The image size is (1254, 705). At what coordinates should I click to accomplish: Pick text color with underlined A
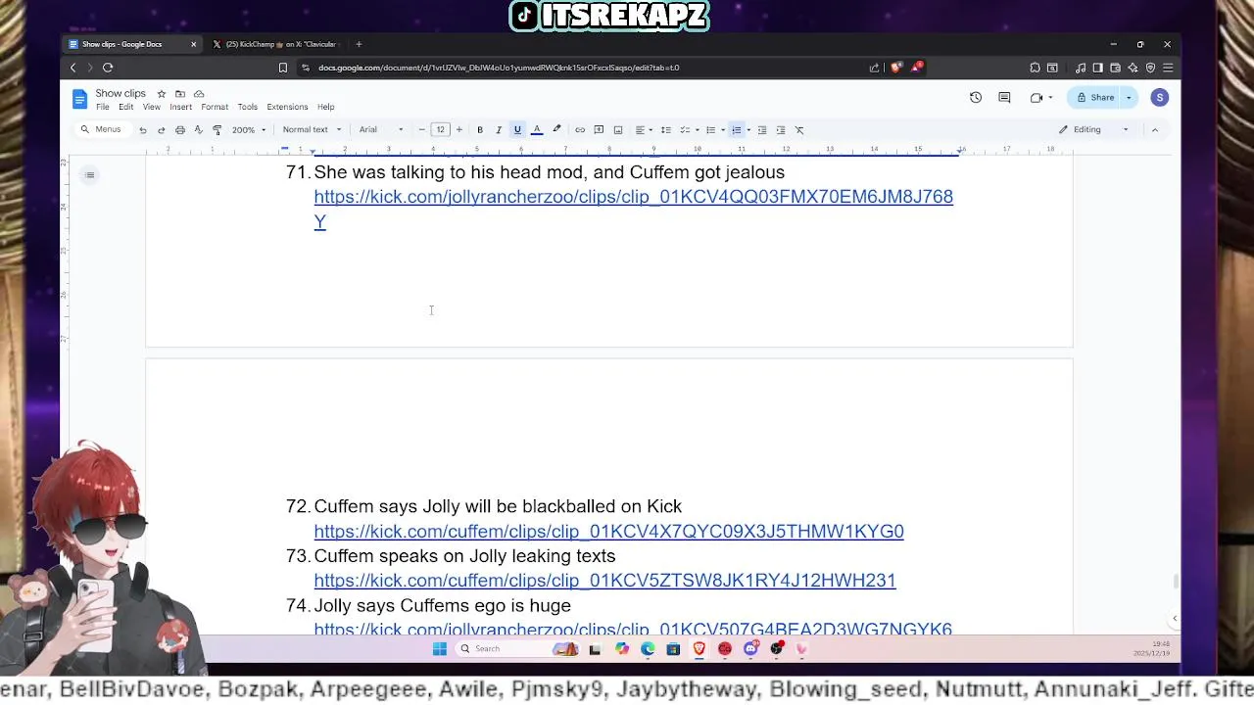(x=537, y=130)
